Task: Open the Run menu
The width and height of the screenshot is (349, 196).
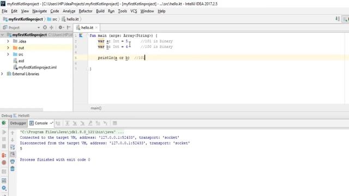Action: (x=111, y=11)
